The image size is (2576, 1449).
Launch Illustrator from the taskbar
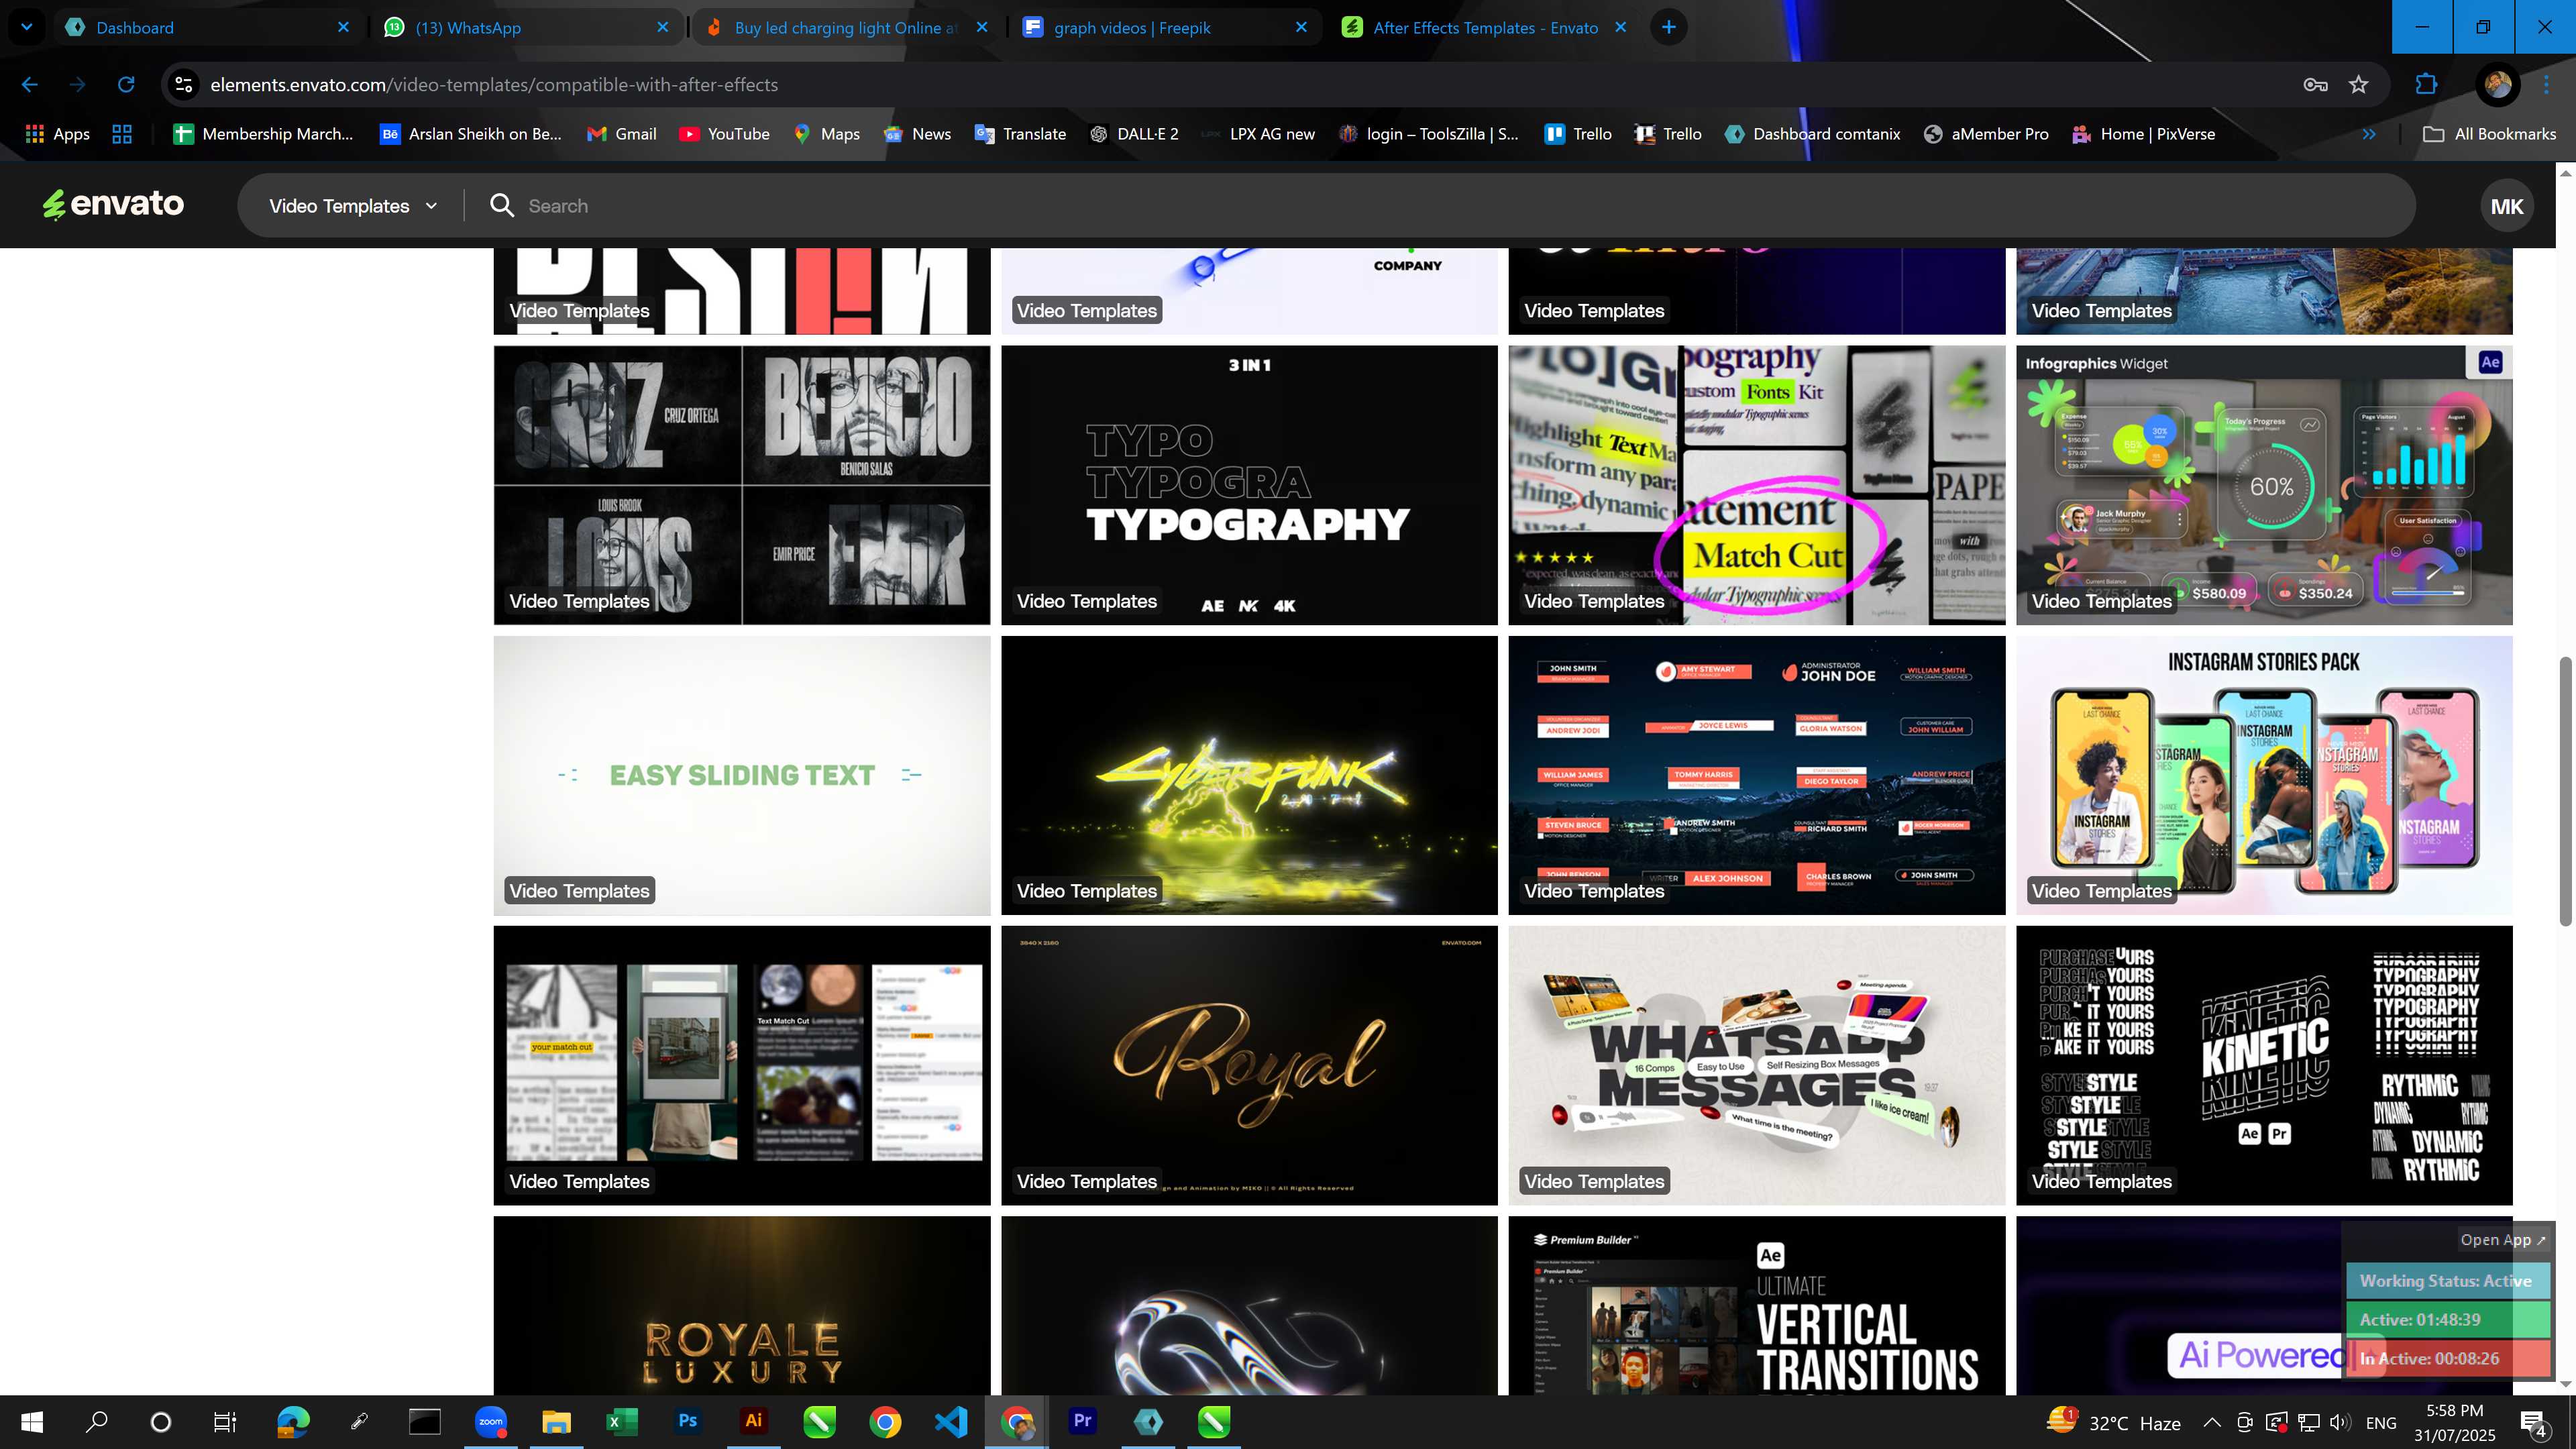754,1422
